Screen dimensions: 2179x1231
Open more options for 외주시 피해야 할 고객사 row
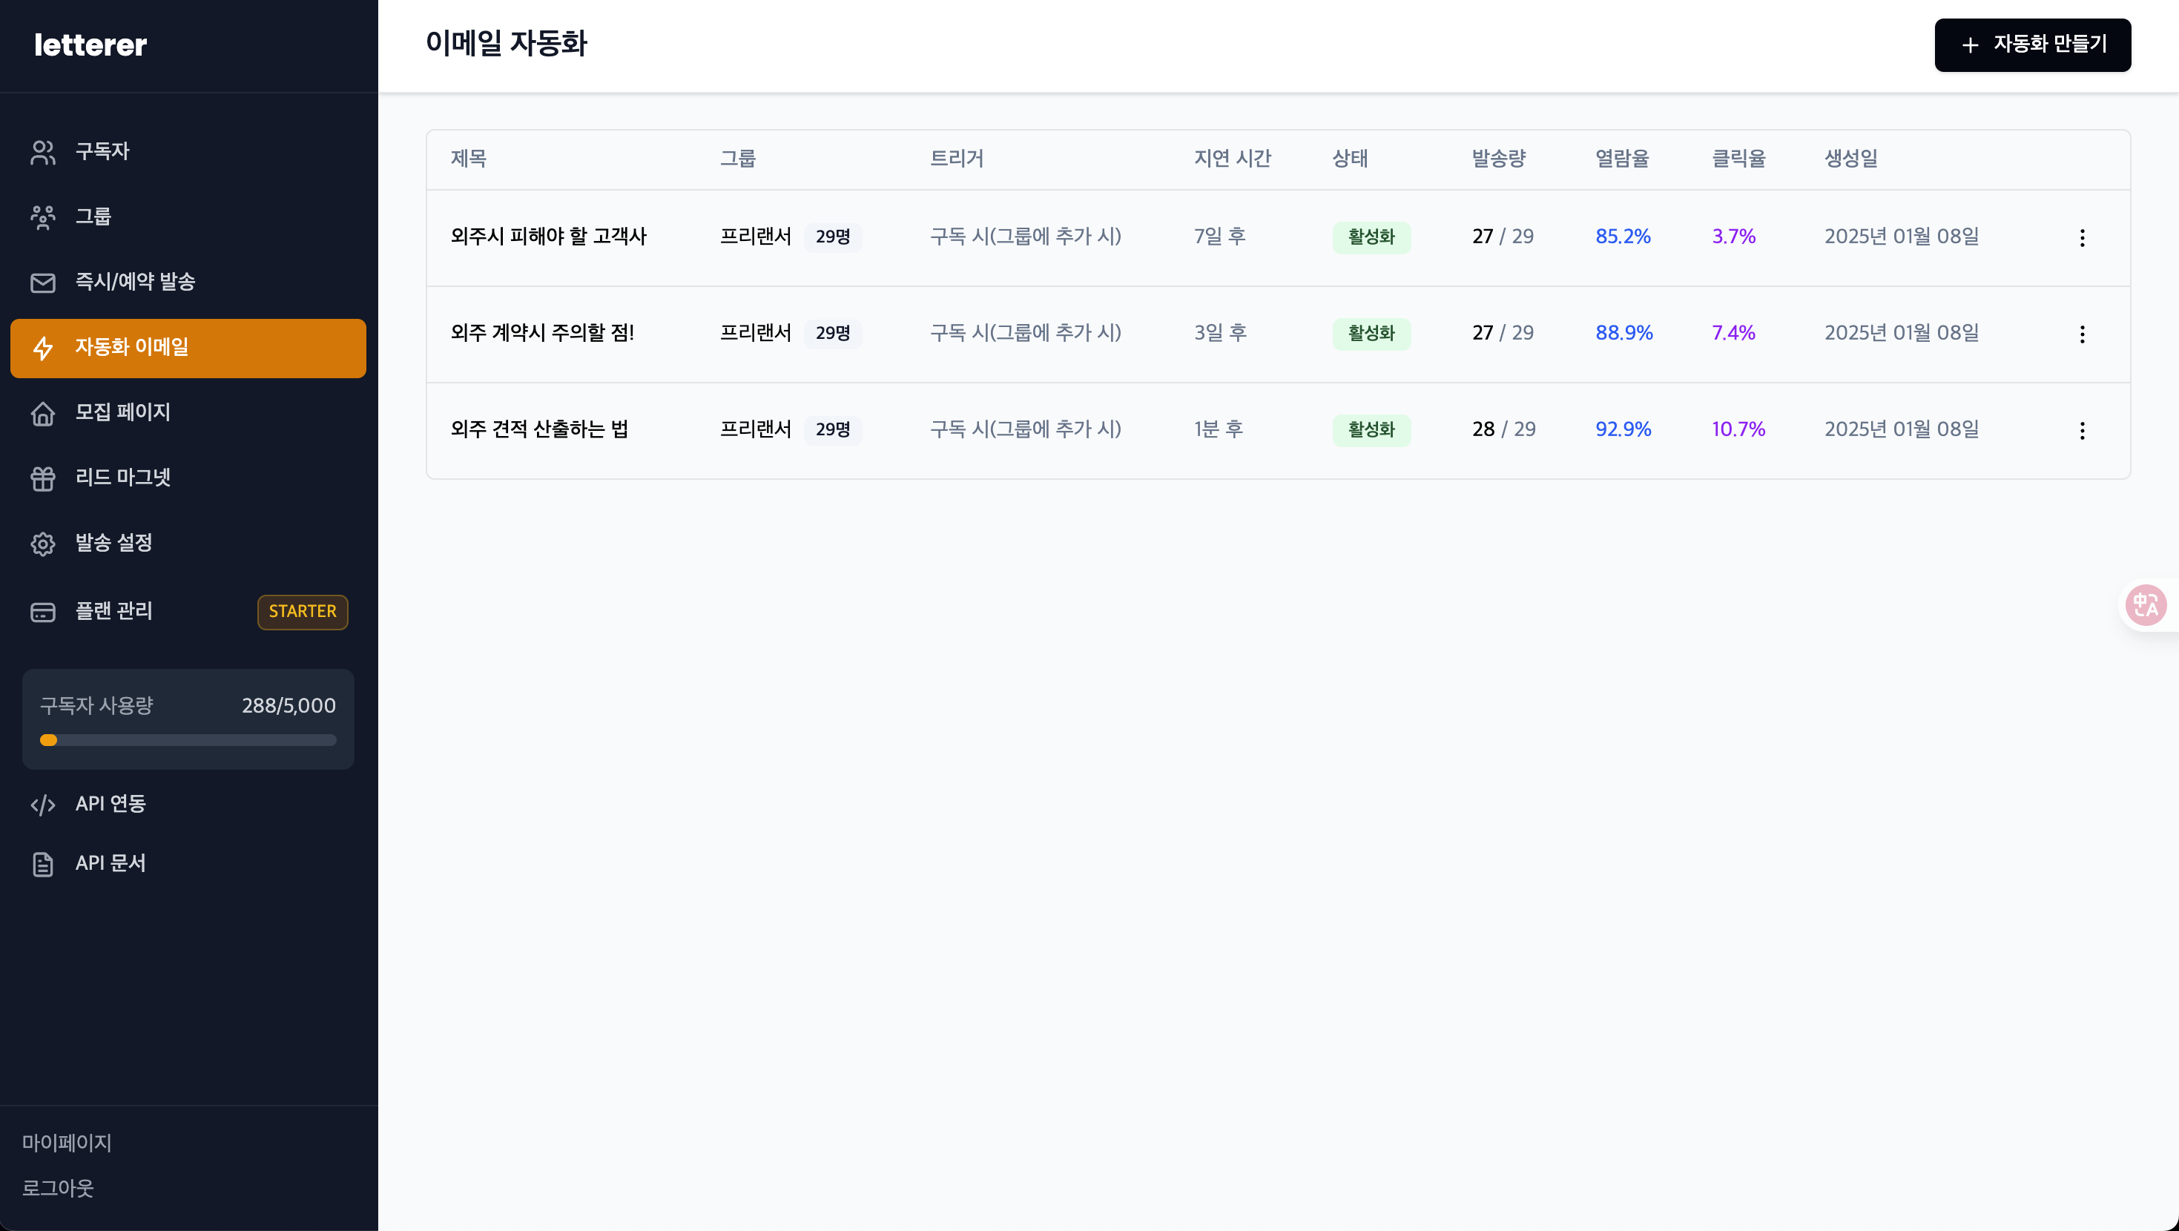2082,238
